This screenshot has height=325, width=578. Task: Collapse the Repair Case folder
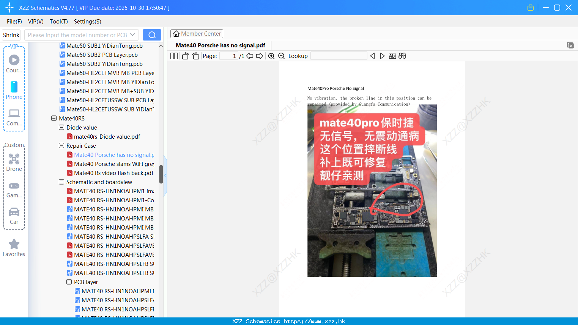(x=61, y=146)
